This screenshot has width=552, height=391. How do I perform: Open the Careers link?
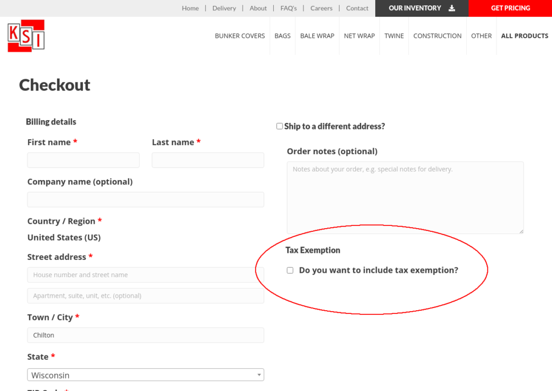pyautogui.click(x=321, y=8)
